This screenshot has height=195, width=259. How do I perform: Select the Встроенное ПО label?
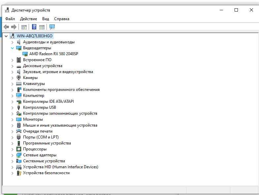(x=37, y=60)
